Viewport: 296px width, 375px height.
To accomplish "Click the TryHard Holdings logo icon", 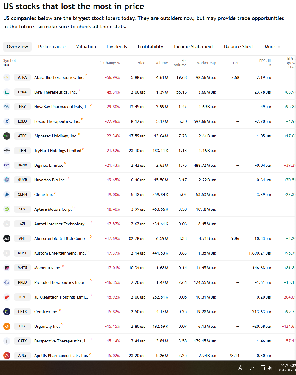I will pos(7,151).
